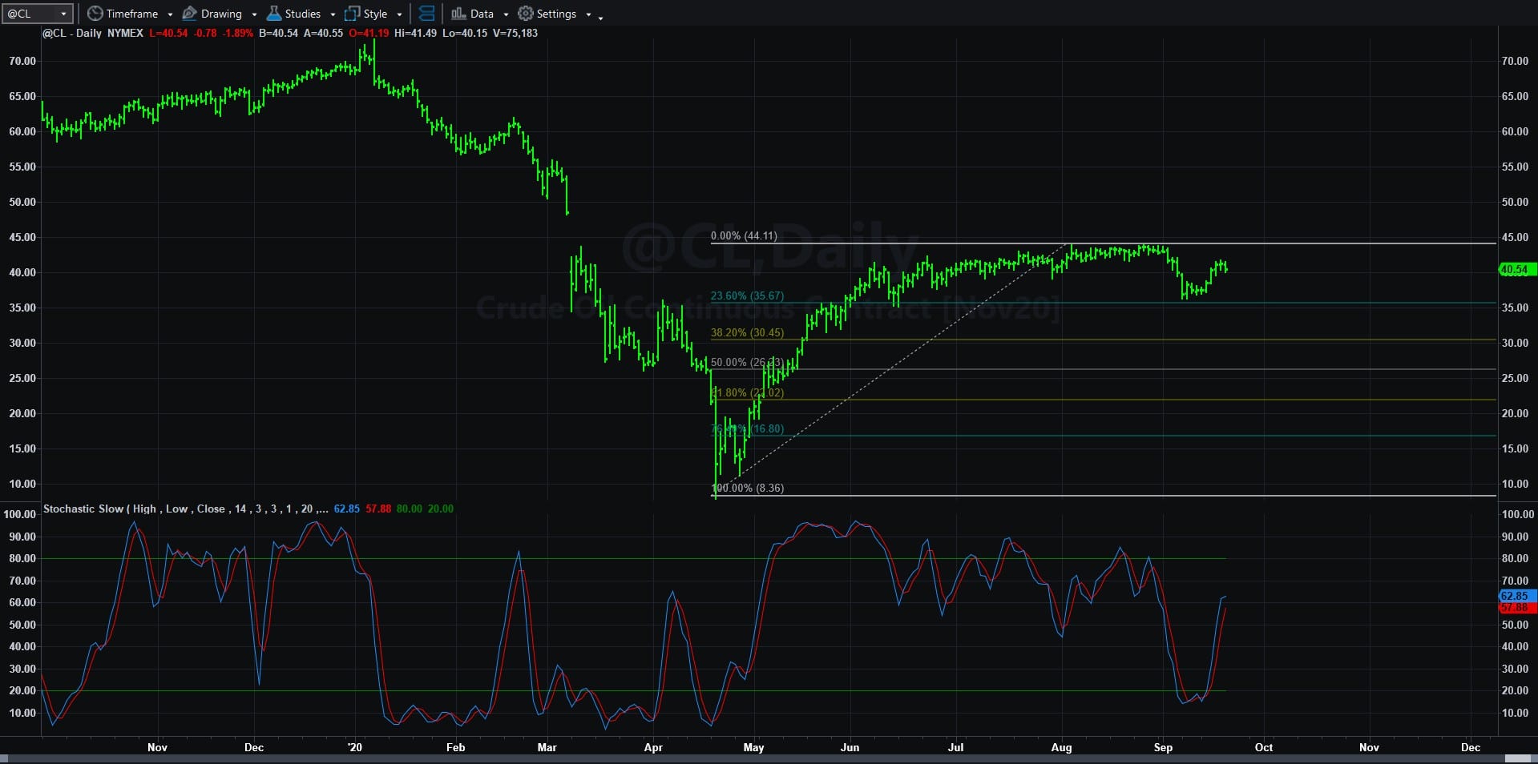This screenshot has width=1538, height=764.
Task: Click the 'May' label on date axis
Action: click(753, 747)
